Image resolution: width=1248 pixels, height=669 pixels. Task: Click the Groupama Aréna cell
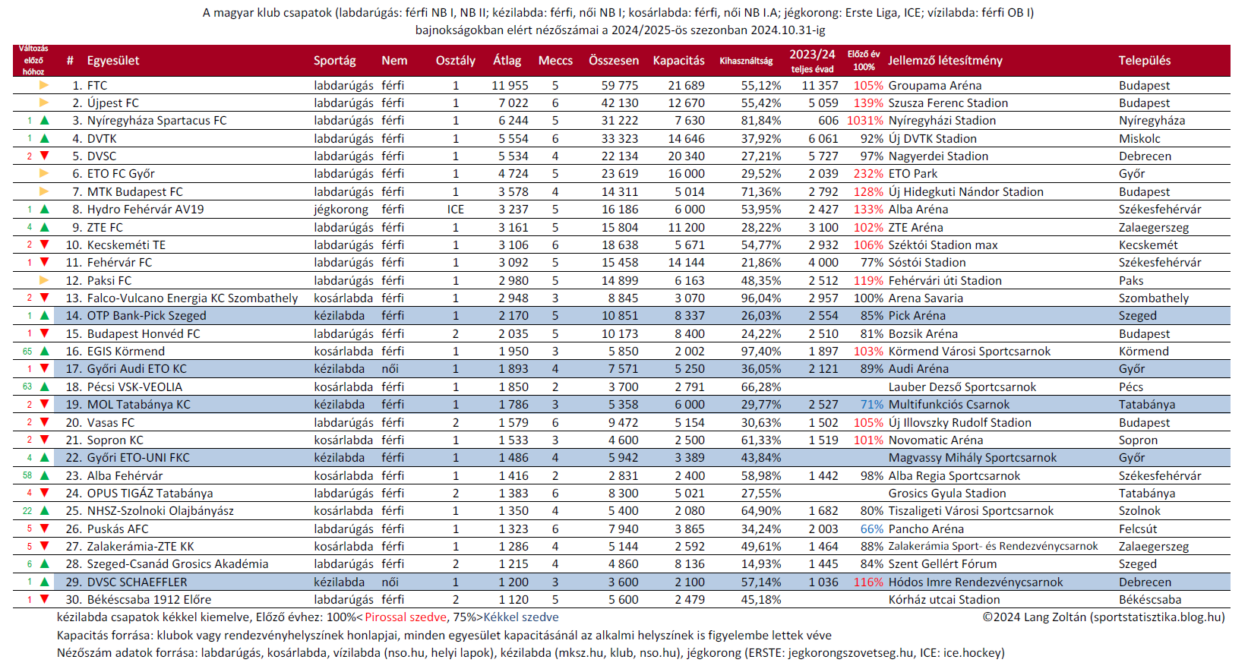point(934,86)
